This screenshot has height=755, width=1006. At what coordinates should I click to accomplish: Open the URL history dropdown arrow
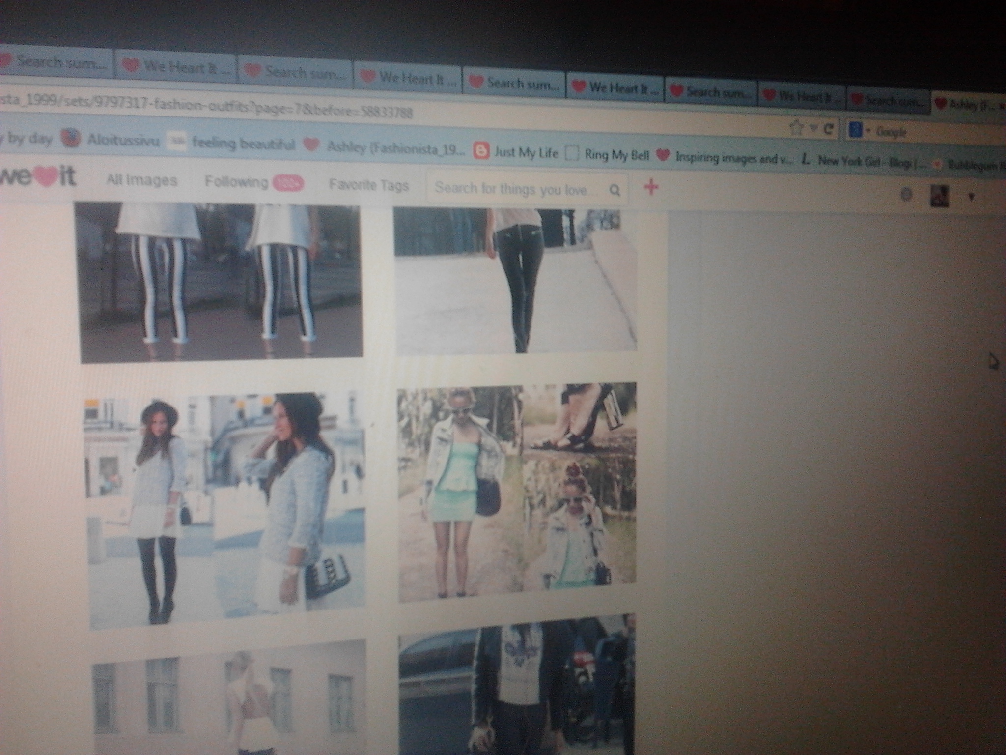[813, 129]
